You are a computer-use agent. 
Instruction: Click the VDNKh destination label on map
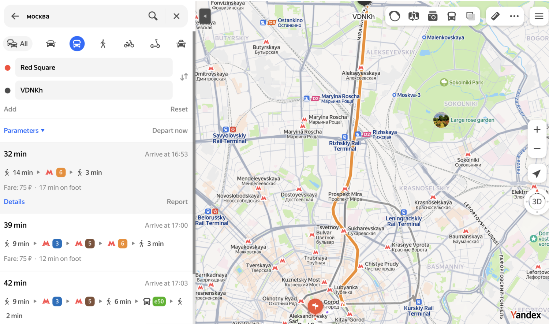click(363, 16)
